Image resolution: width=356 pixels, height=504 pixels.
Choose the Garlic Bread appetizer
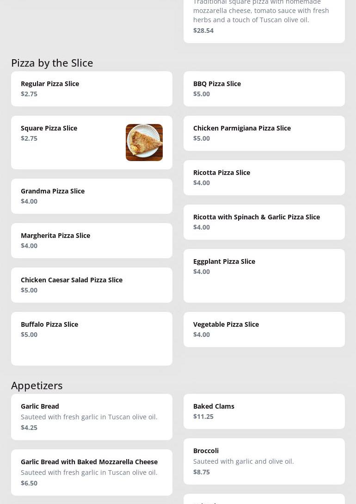tap(92, 417)
